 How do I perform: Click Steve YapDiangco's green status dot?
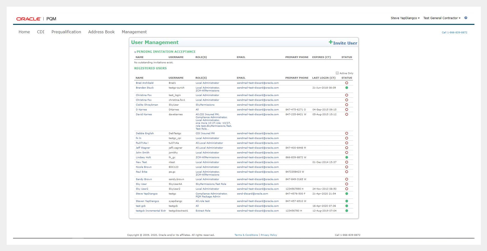coord(347,194)
